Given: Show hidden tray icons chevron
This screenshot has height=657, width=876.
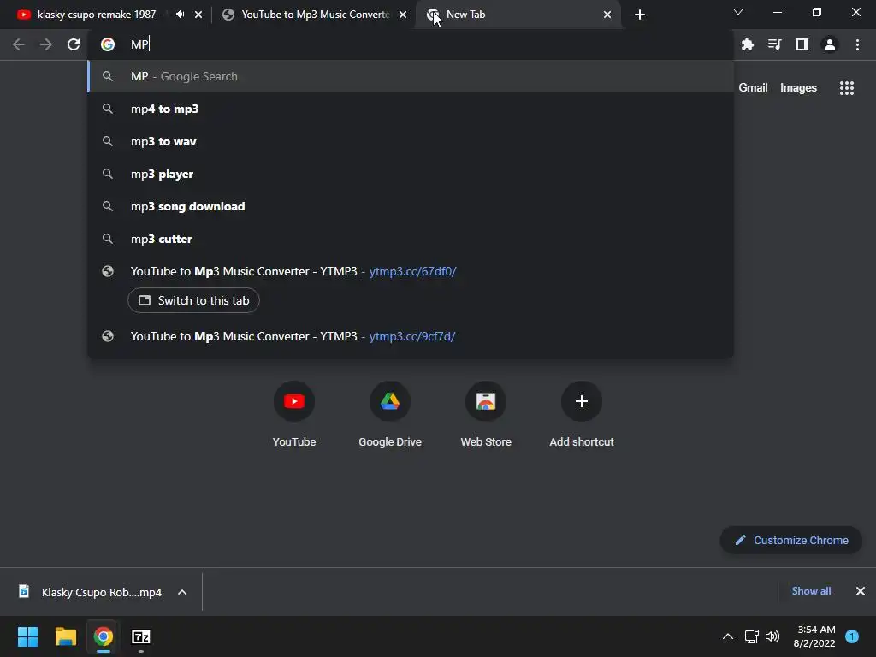Looking at the screenshot, I should [727, 636].
